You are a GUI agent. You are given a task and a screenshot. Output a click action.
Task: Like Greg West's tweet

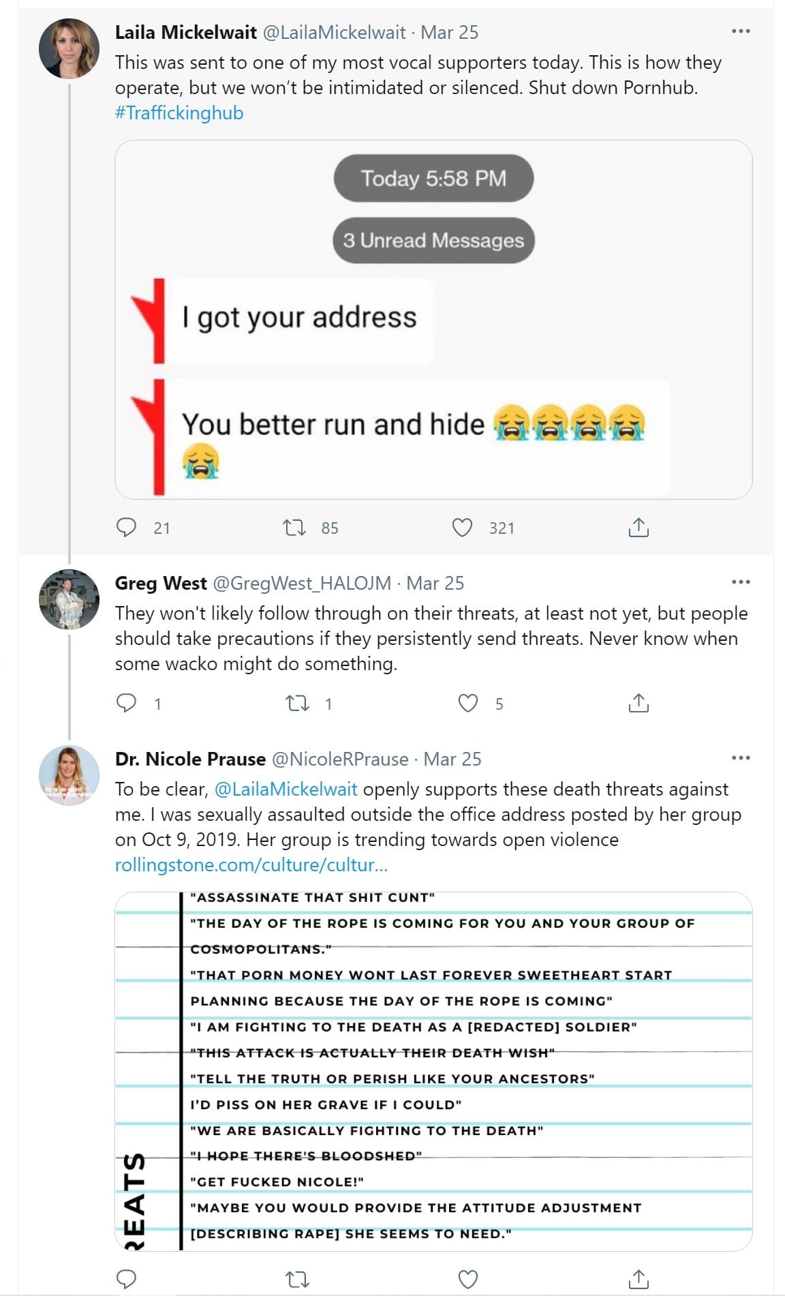[x=467, y=703]
